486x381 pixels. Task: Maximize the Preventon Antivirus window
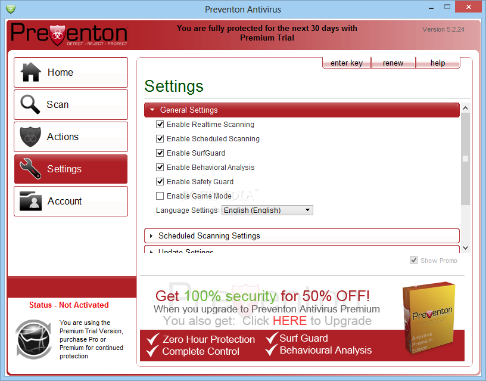447,7
